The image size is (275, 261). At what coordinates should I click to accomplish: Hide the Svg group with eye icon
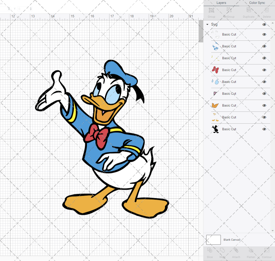point(264,25)
